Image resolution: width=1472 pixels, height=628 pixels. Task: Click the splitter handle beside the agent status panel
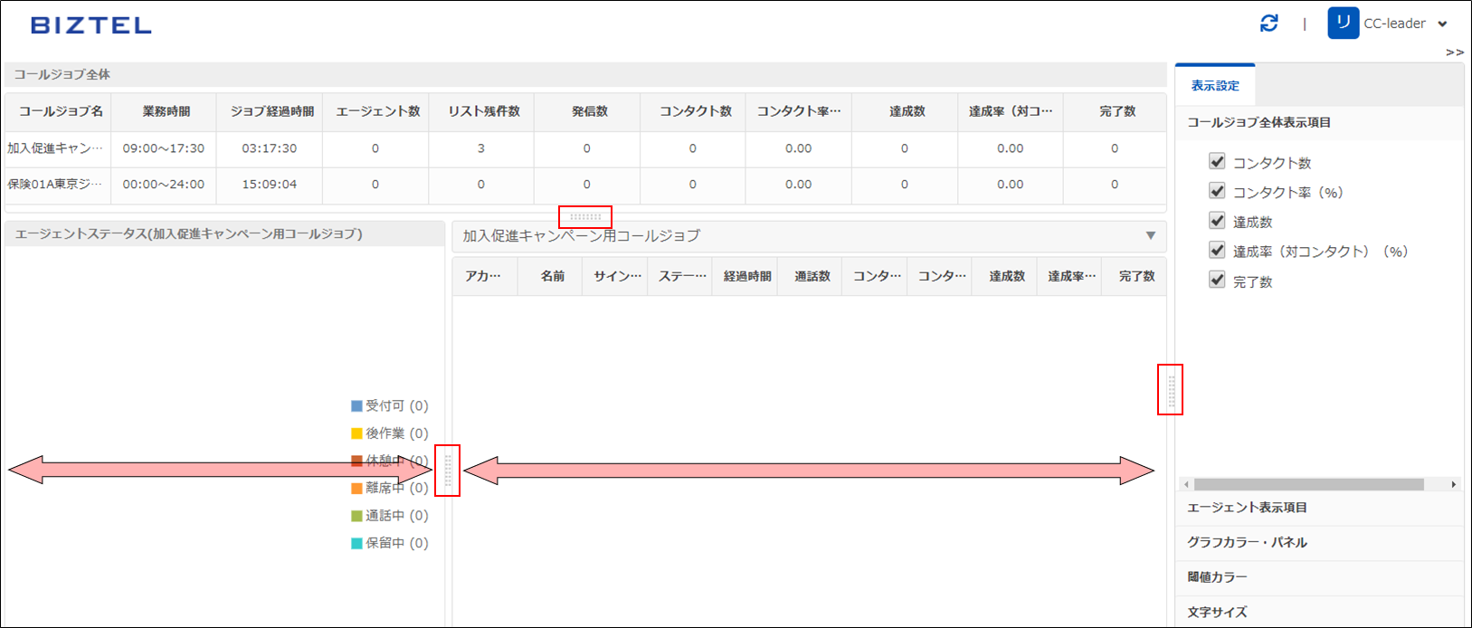tap(448, 471)
